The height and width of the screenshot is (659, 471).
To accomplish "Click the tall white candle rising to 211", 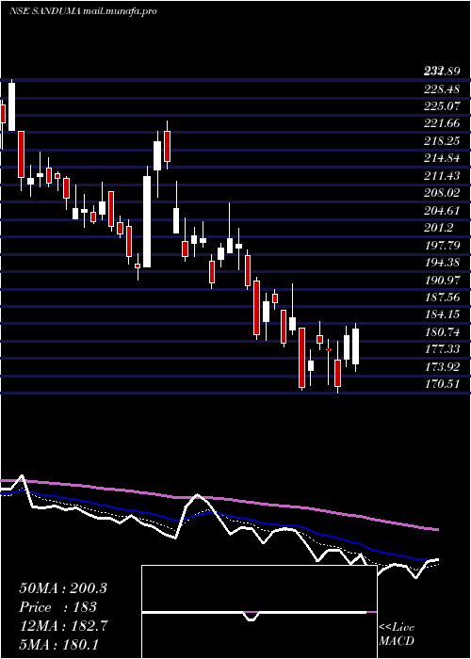I will coord(147,221).
